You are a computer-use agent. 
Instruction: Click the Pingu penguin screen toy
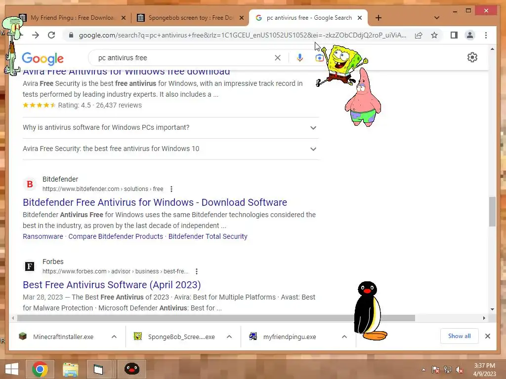(370, 311)
